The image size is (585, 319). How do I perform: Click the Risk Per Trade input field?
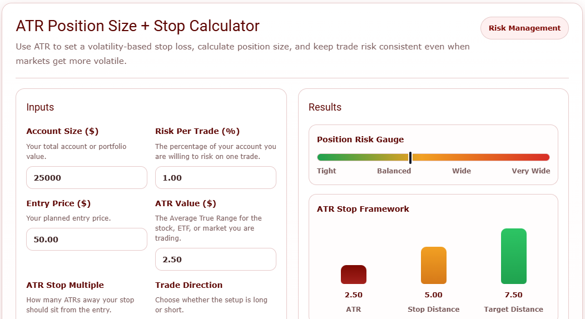[216, 178]
